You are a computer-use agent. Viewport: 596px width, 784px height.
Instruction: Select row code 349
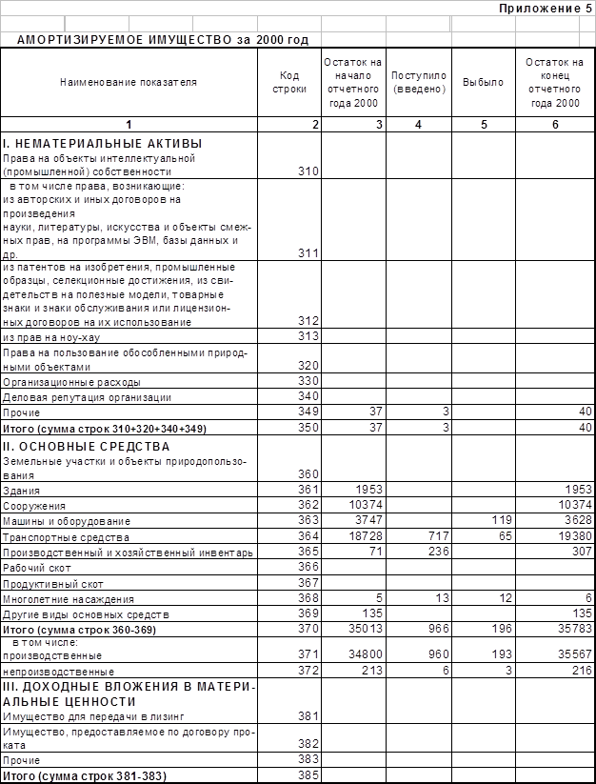308,412
